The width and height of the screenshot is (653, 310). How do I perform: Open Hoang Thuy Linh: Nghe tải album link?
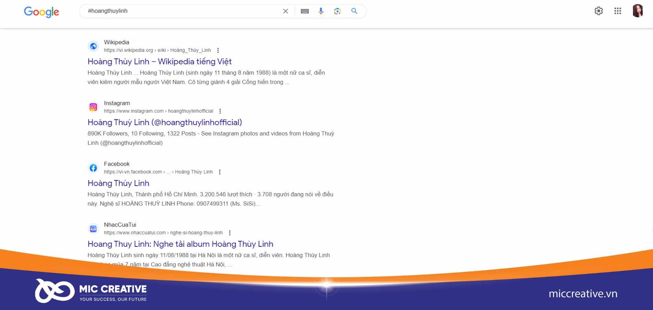pyautogui.click(x=180, y=244)
